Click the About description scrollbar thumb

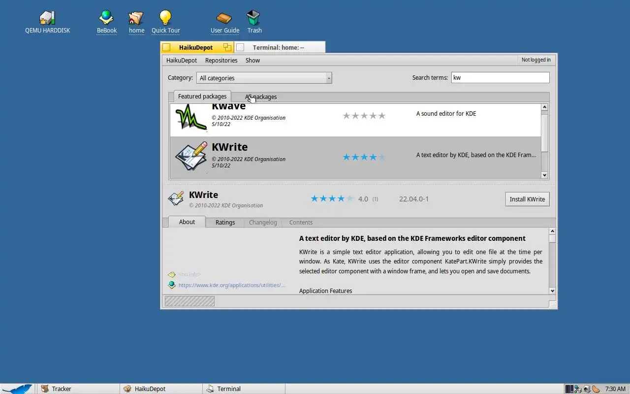coord(552,239)
